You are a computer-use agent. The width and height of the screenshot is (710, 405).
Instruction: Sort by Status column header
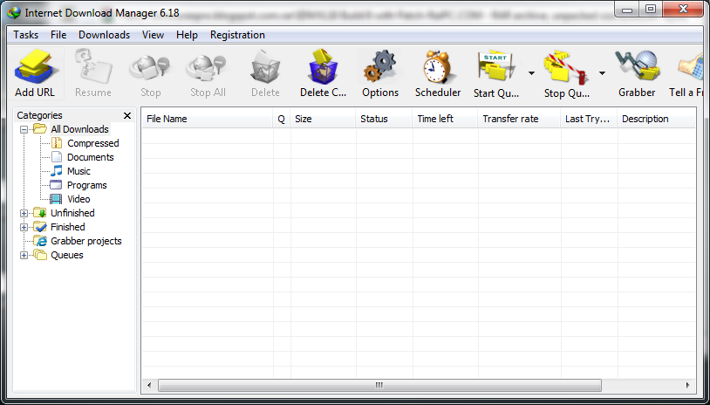[x=385, y=120]
